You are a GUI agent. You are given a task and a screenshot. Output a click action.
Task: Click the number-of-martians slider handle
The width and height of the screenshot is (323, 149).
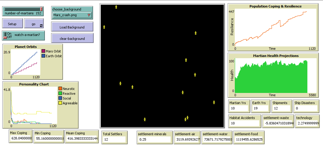click(x=41, y=9)
